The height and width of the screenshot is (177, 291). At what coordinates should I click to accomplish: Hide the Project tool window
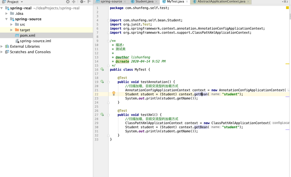coord(89,2)
